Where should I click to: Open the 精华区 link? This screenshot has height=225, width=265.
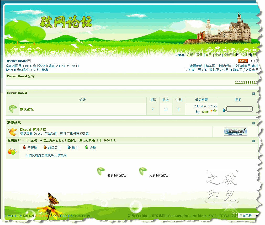coord(210,66)
